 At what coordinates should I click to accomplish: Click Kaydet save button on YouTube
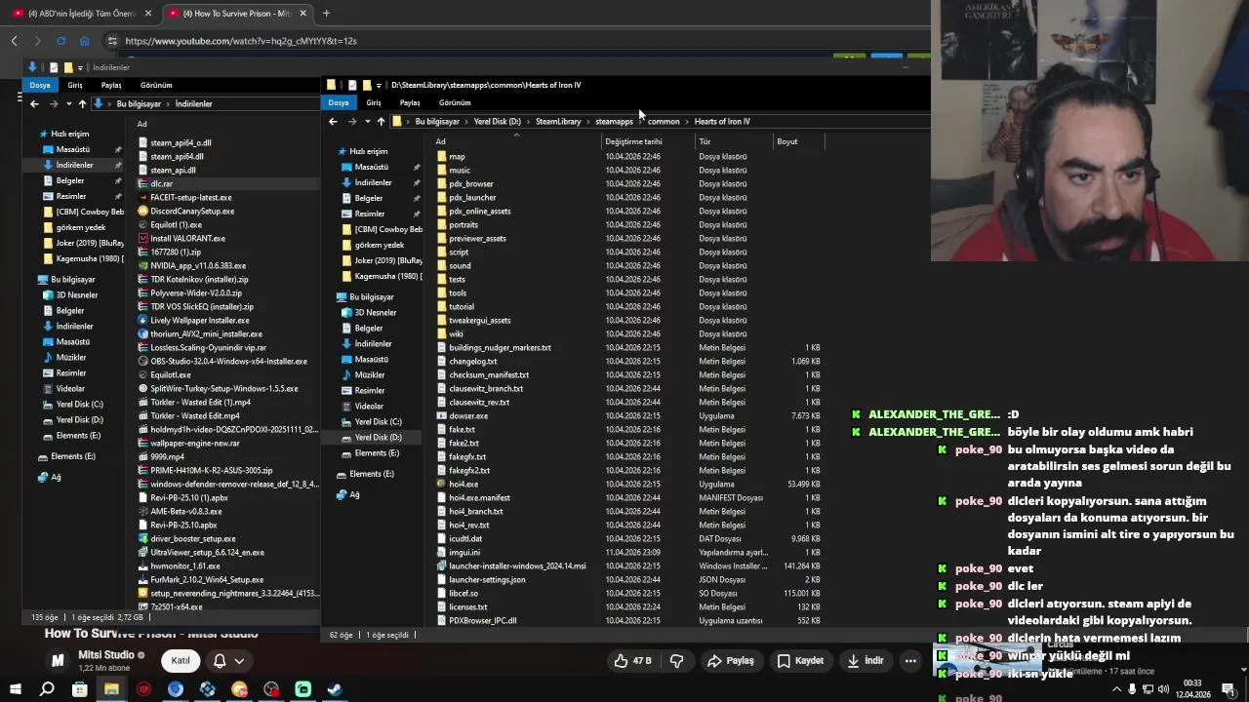point(800,660)
